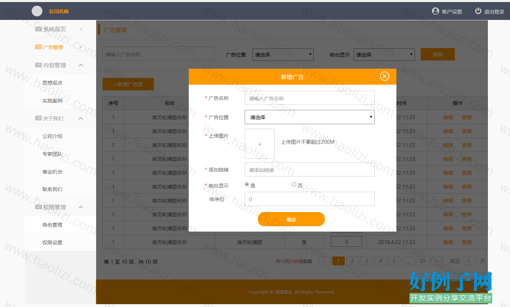This screenshot has height=307, width=510.
Task: Click the plus upload image box
Action: tap(260, 144)
